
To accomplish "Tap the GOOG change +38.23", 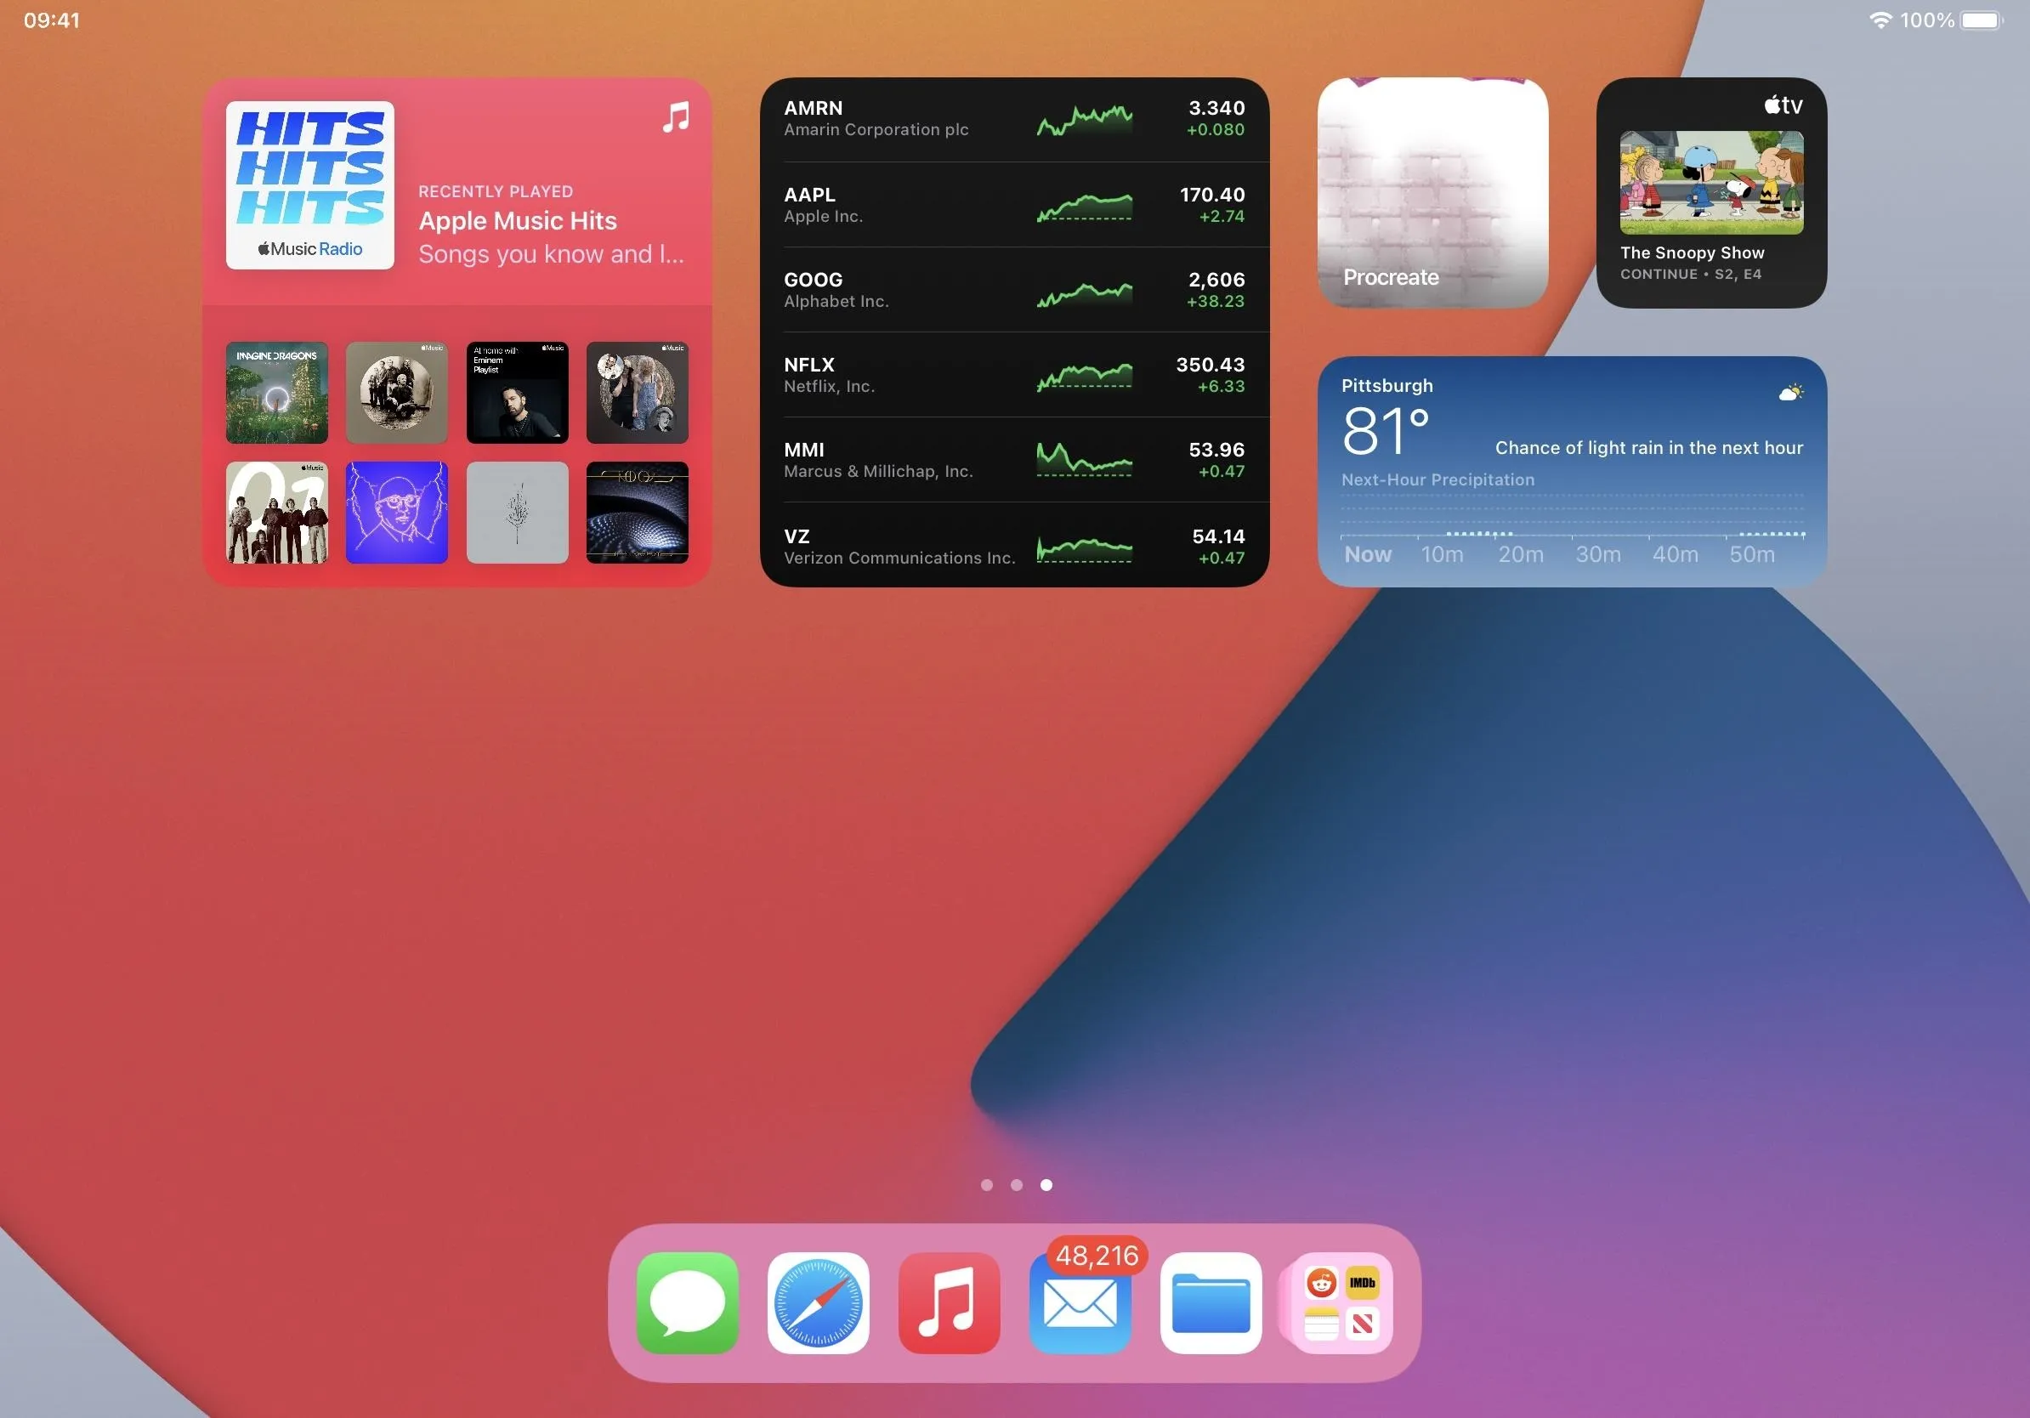I will click(x=1216, y=302).
